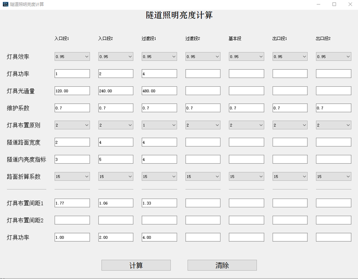Viewport: 358px width, 279px height.
Task: Focus 灯具光通量 field showing 120.00
Action: pyautogui.click(x=72, y=91)
